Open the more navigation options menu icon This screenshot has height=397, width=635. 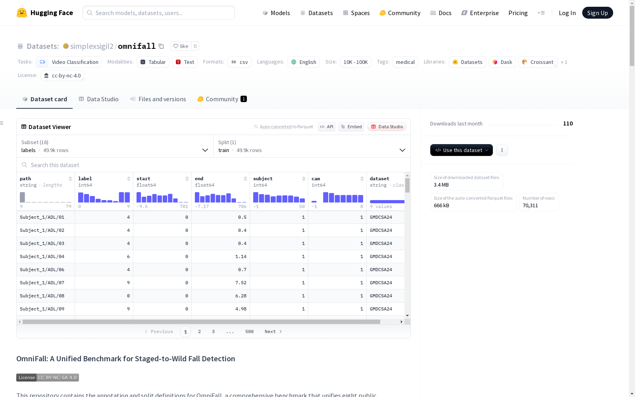541,13
